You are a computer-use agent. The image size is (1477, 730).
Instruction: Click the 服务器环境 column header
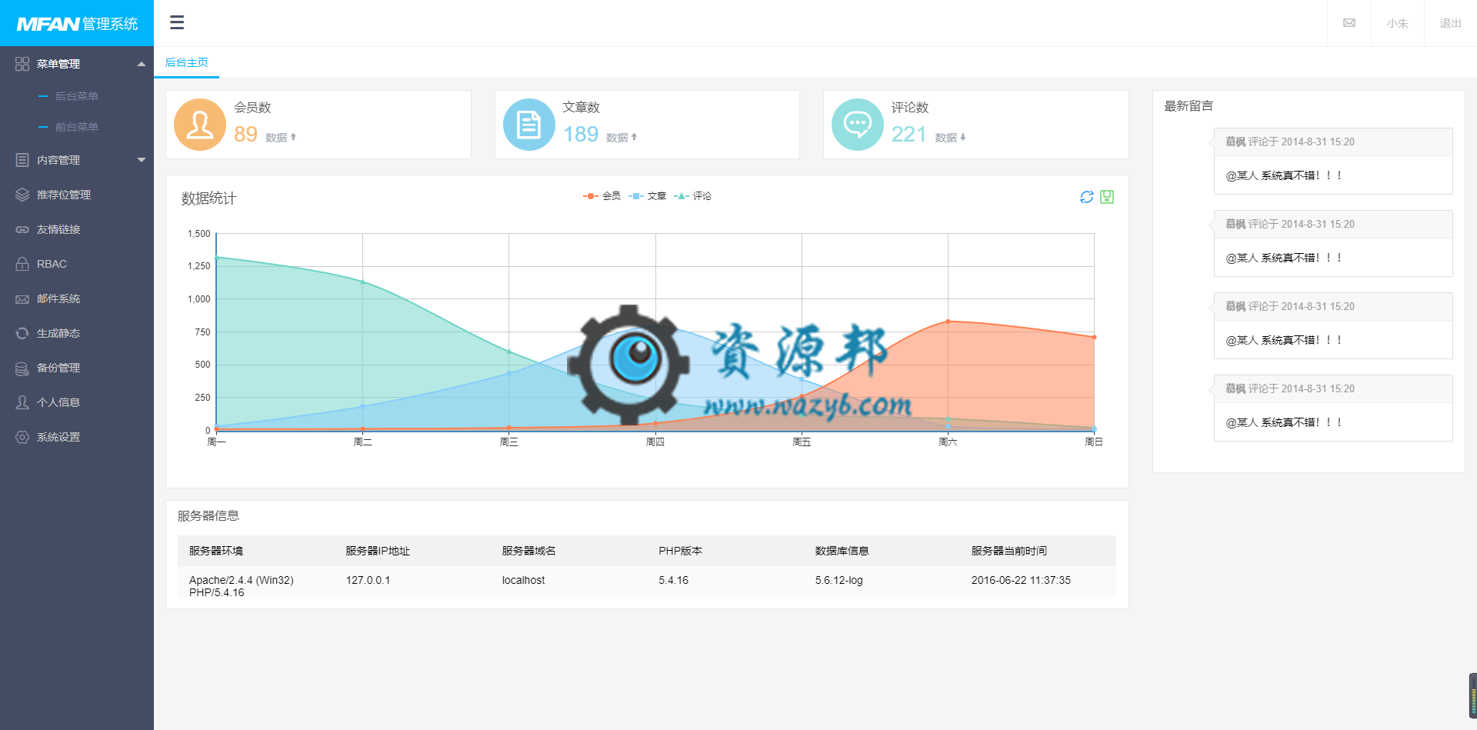coord(216,551)
